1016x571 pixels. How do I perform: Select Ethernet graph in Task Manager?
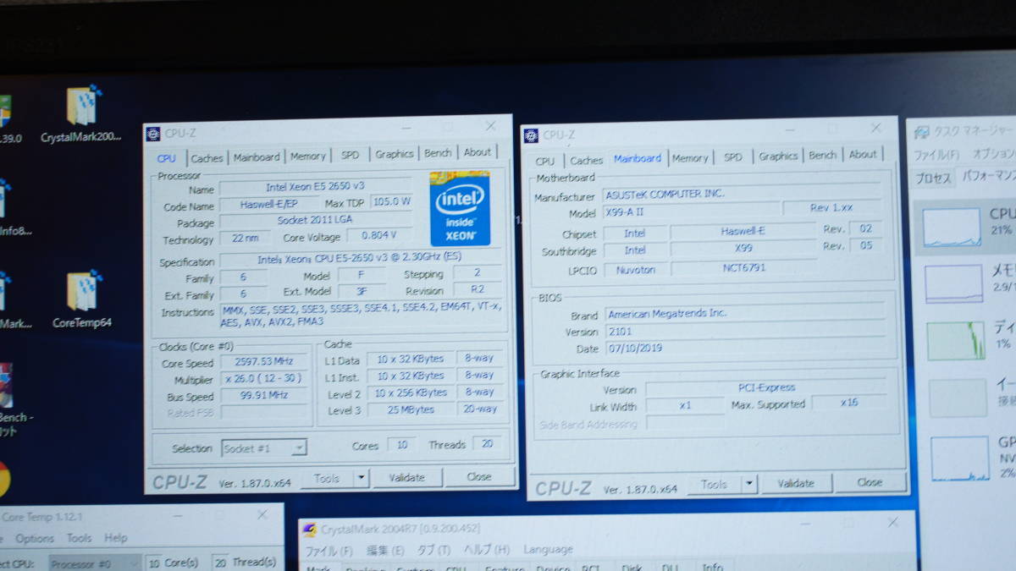(958, 398)
